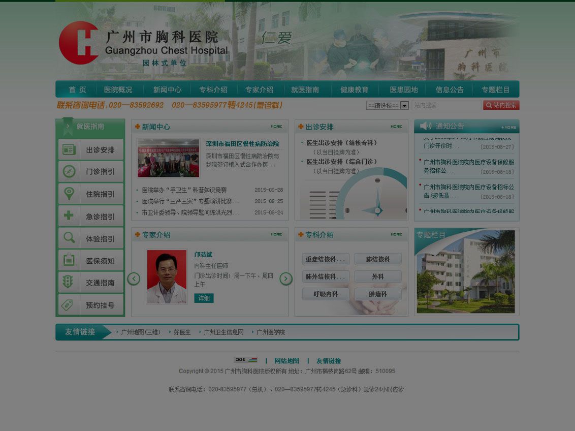The height and width of the screenshot is (431, 575).
Task: Open the top nav 新闻中心 menu
Action: click(167, 90)
